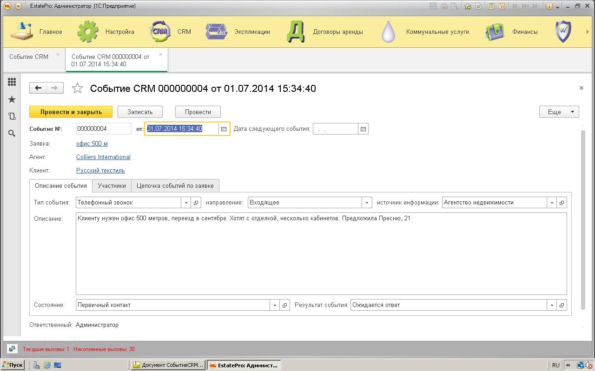Open the офис 500 м request link
The height and width of the screenshot is (371, 595).
click(92, 143)
